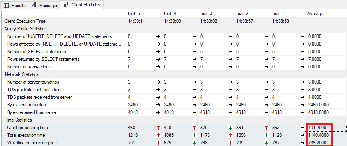Click Trial 5 bytes sent value 2460

point(133,105)
